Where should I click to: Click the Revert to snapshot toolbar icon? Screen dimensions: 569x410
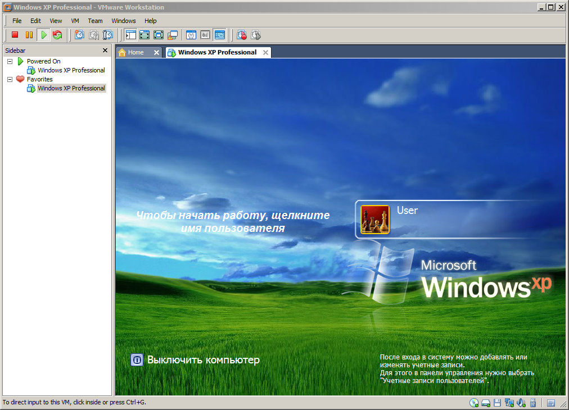click(94, 35)
